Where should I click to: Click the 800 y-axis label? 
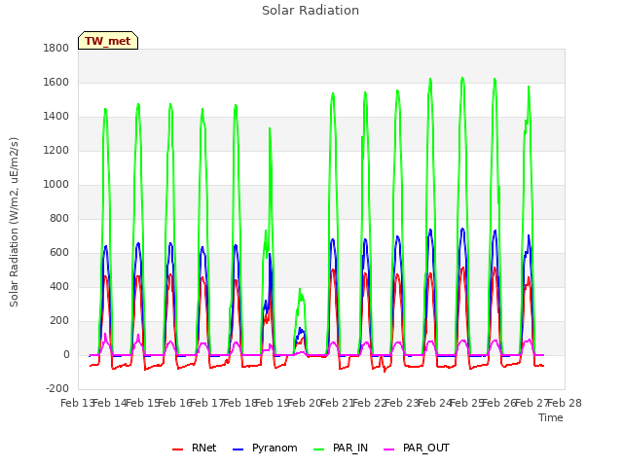coord(59,218)
